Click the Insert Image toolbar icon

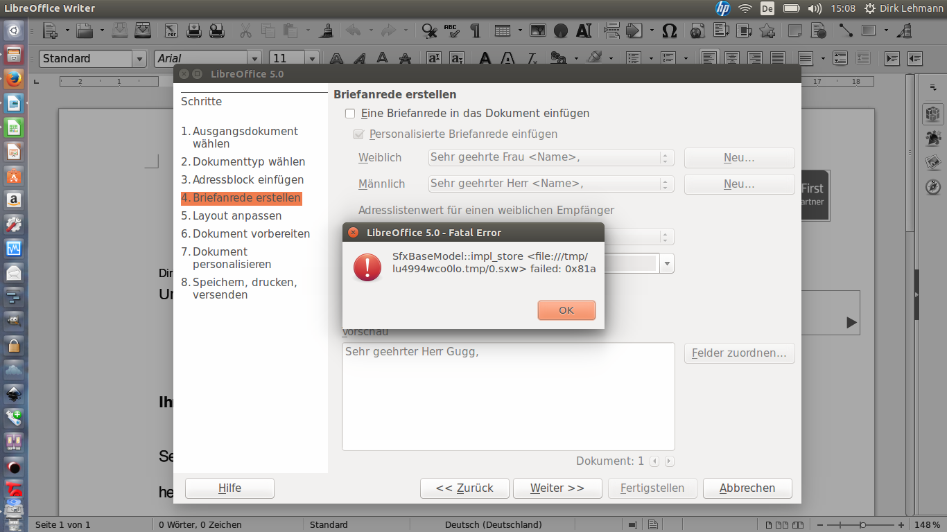[x=538, y=30]
